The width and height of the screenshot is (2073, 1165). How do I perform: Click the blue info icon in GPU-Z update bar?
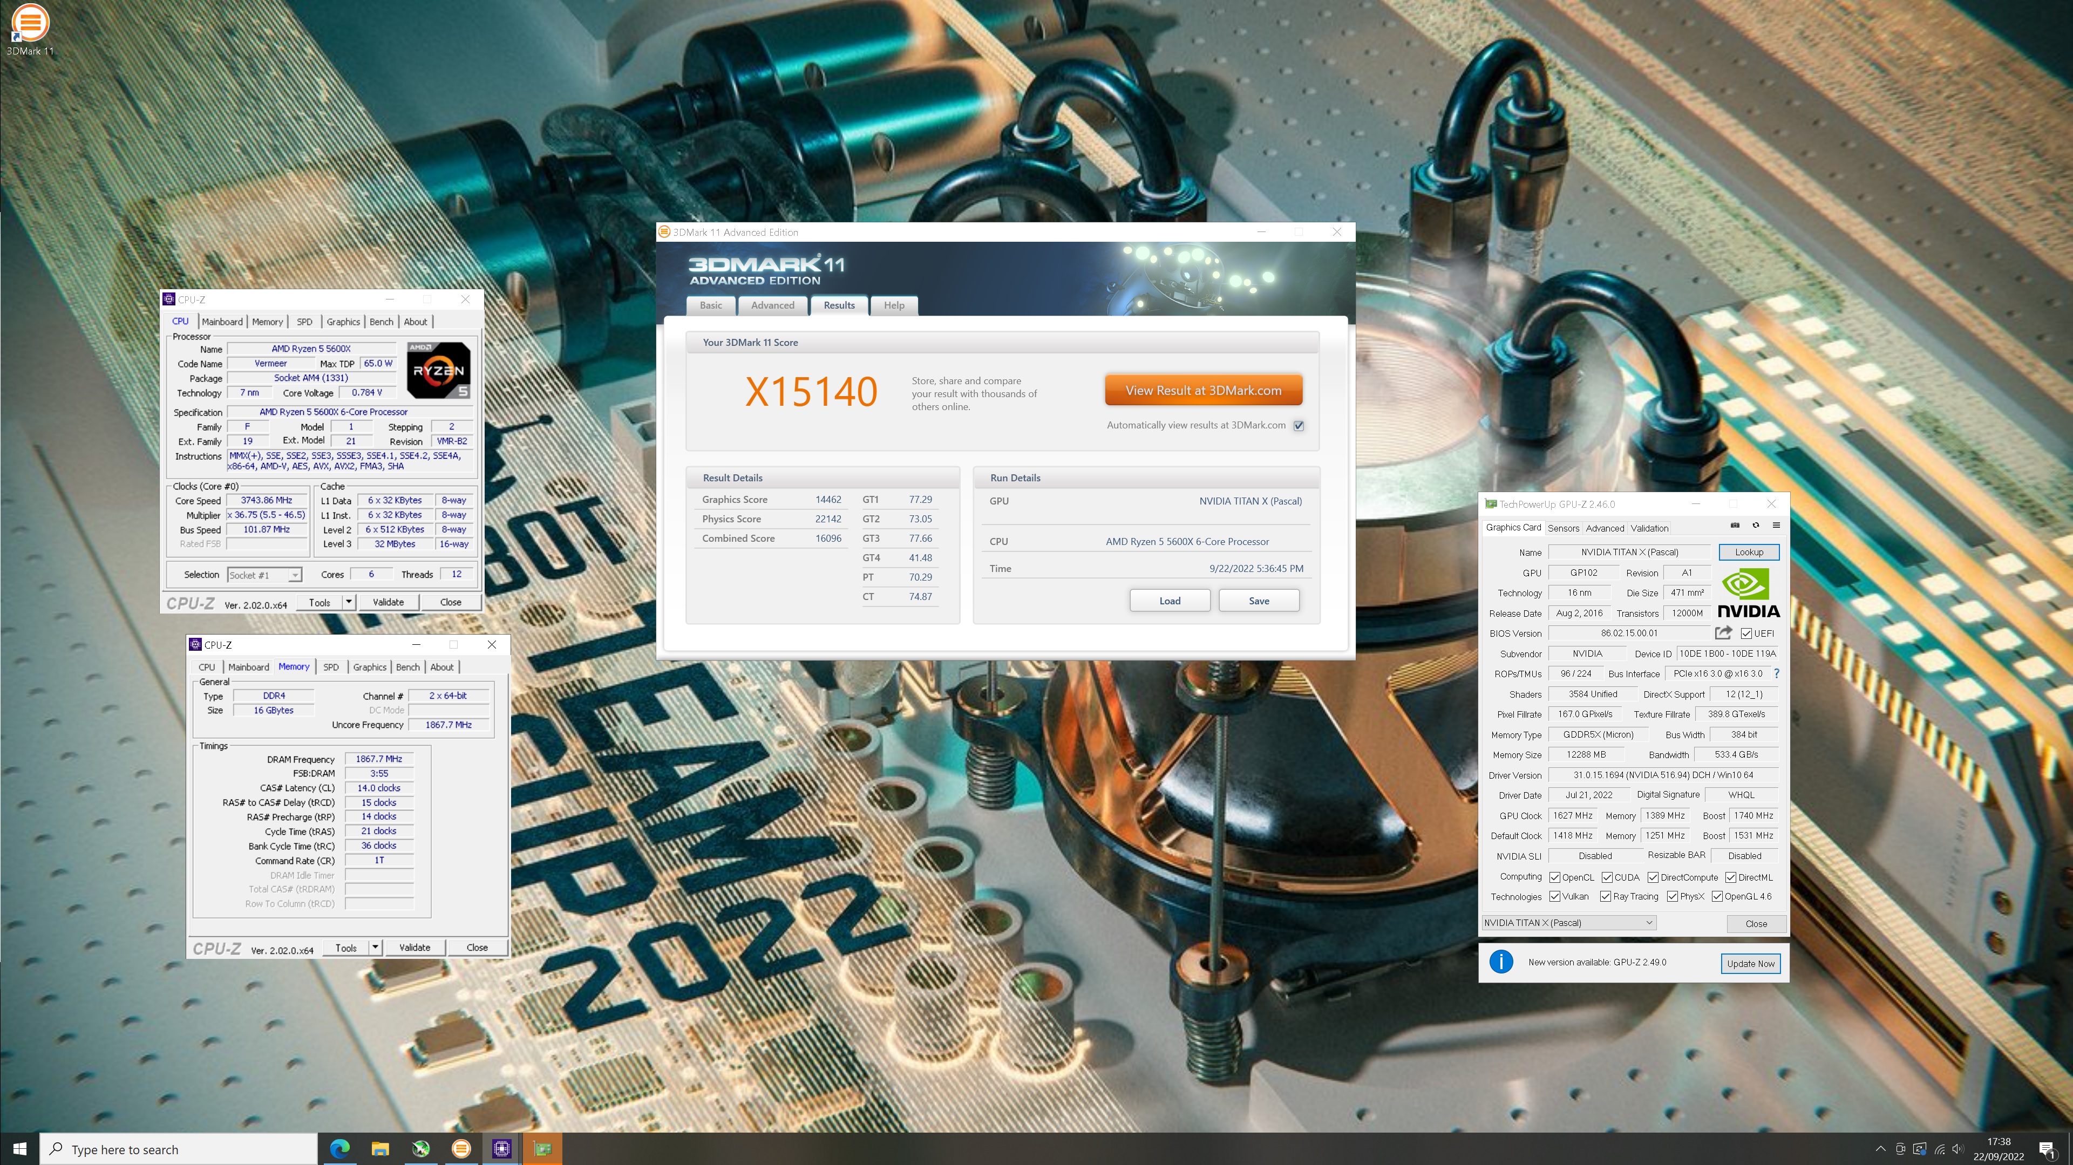(1501, 962)
